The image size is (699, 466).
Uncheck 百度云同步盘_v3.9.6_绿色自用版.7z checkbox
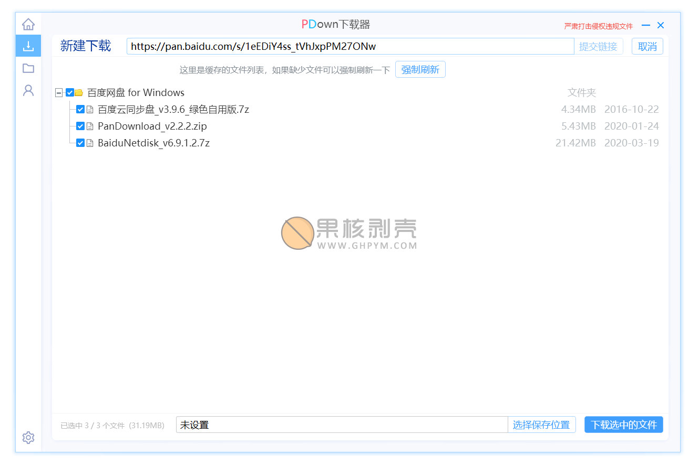click(x=80, y=110)
